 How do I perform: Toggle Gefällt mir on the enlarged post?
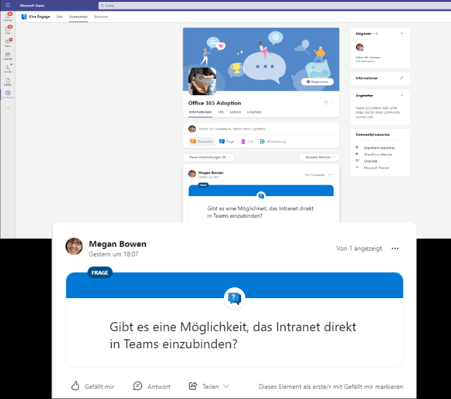click(93, 386)
